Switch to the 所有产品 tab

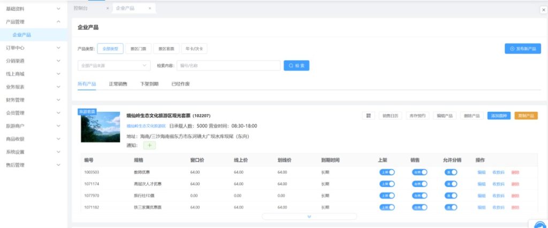[x=87, y=84]
